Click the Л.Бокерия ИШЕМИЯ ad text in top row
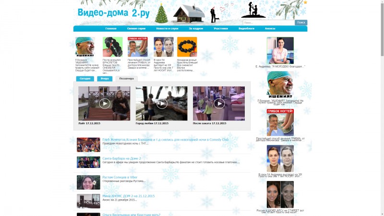 tap(87, 65)
